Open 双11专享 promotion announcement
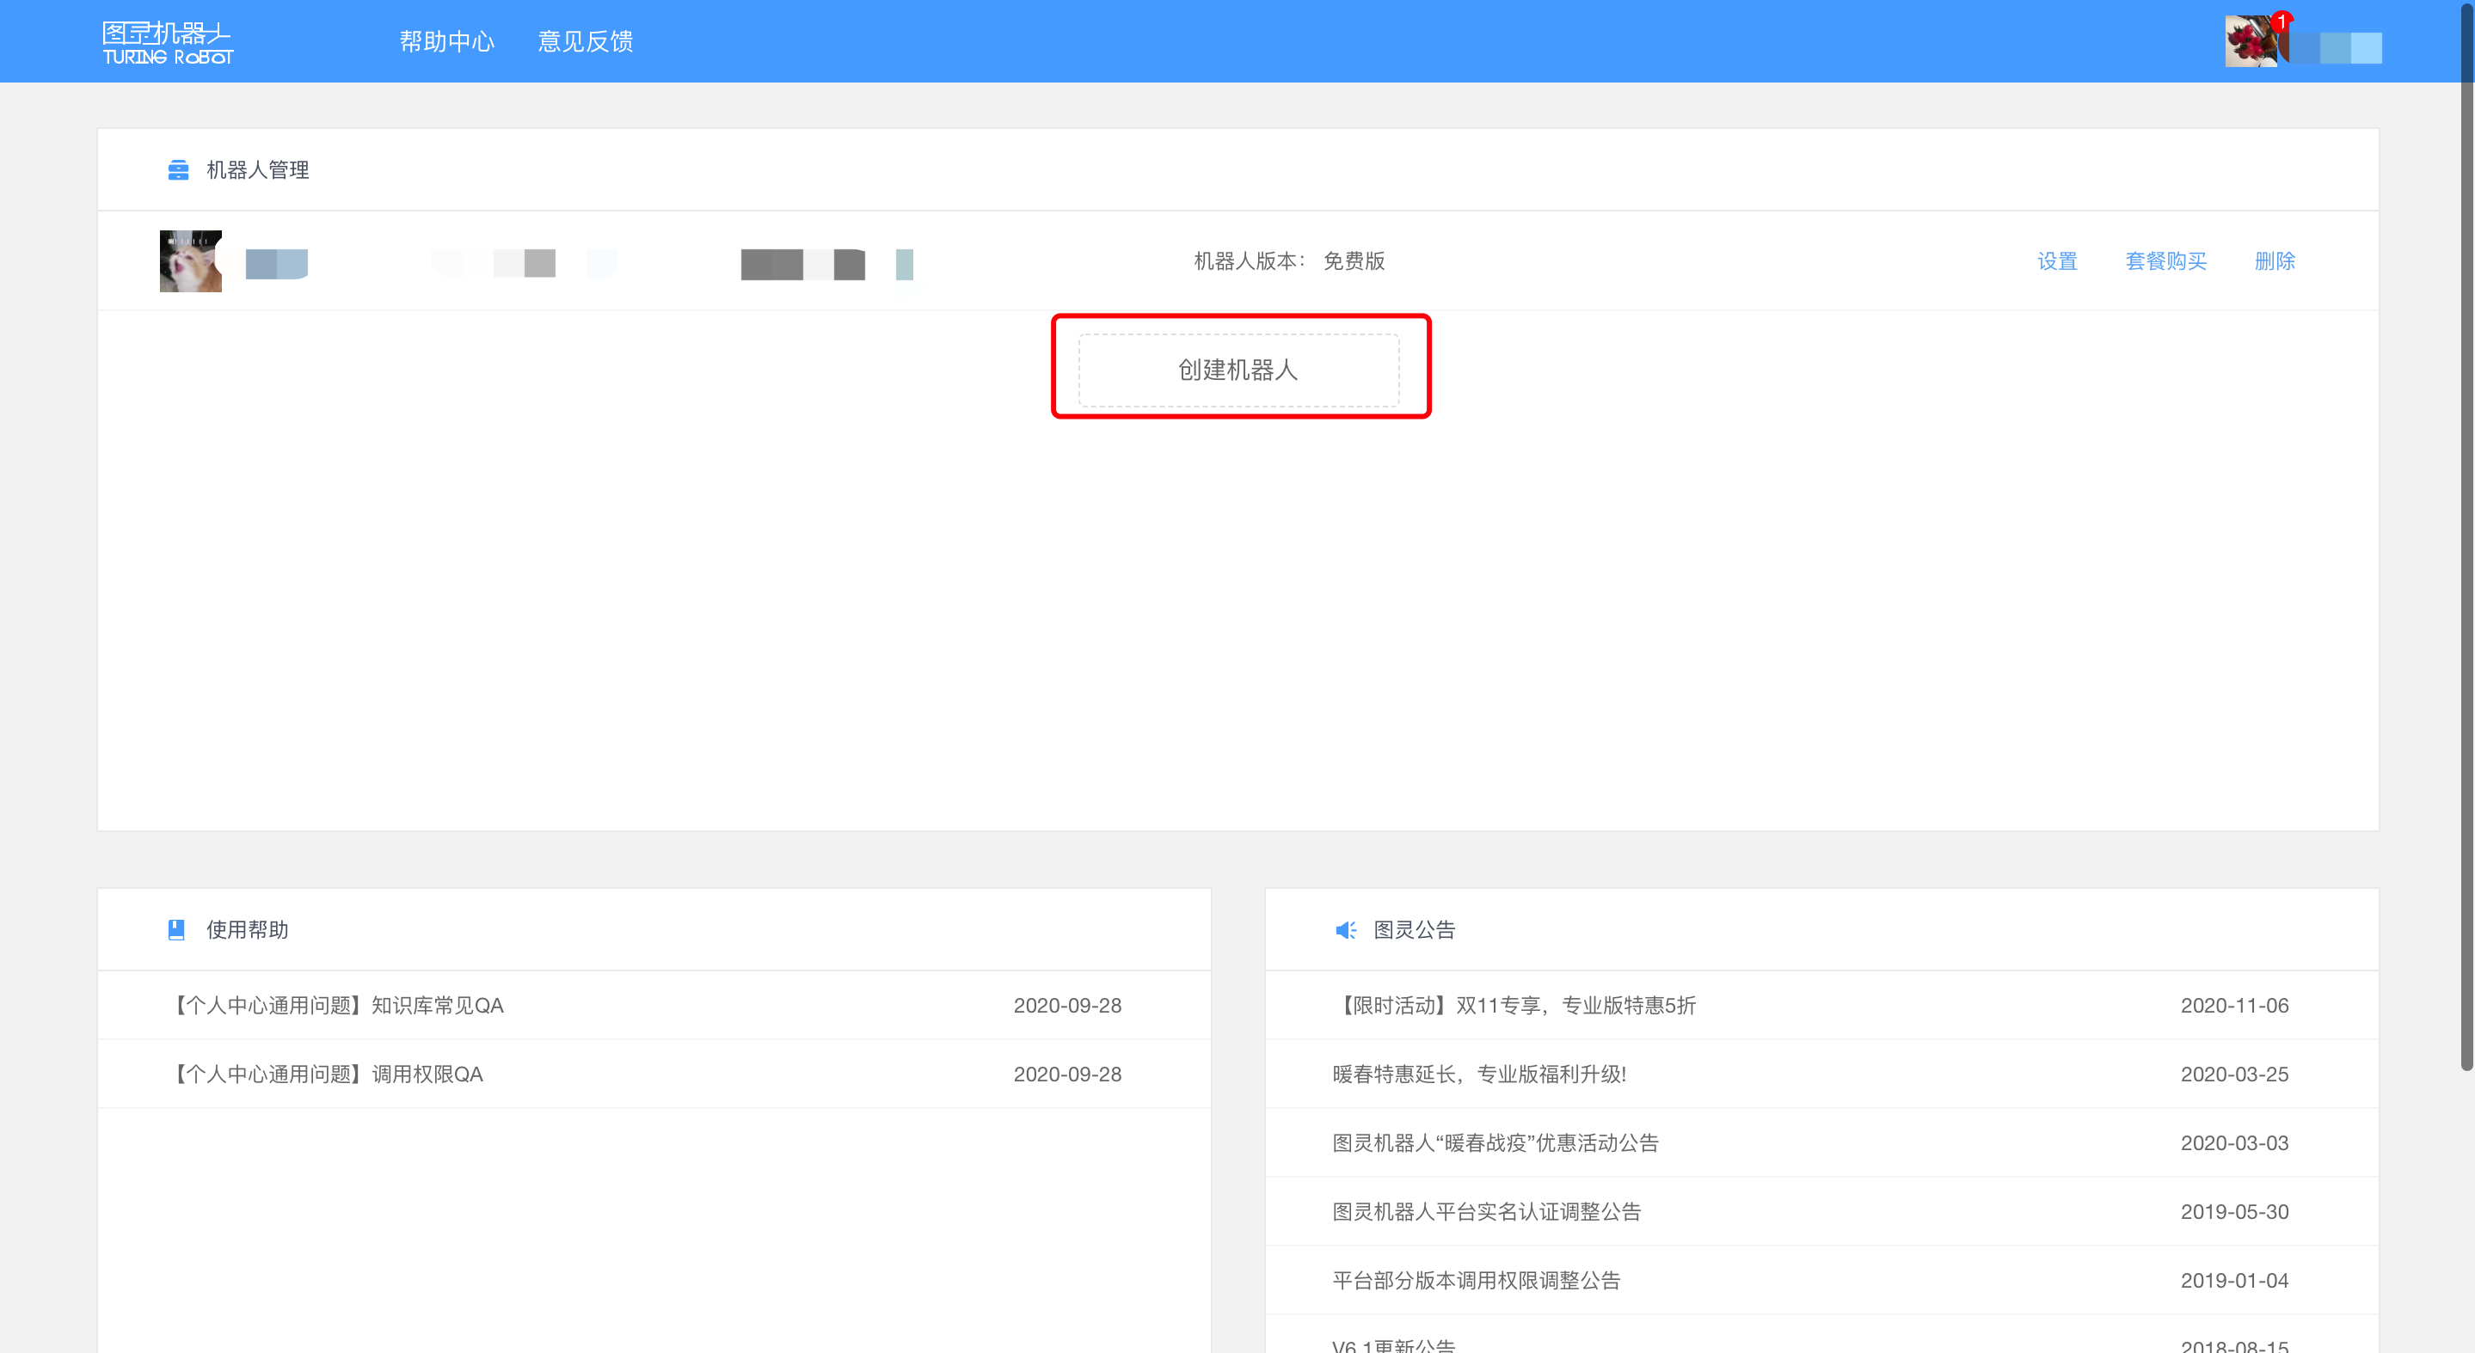 point(1514,1006)
